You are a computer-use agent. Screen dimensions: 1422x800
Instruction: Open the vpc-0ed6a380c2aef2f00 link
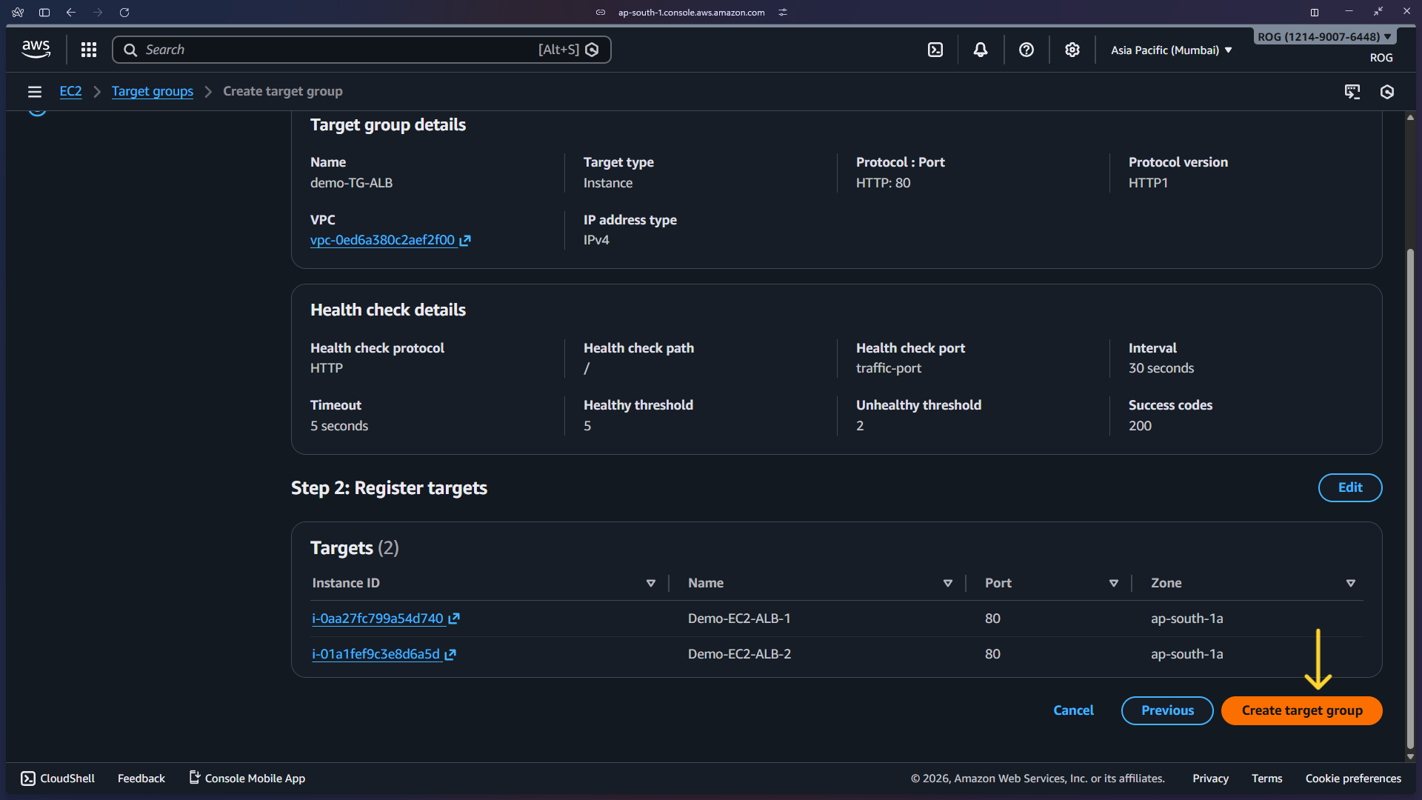click(x=384, y=240)
